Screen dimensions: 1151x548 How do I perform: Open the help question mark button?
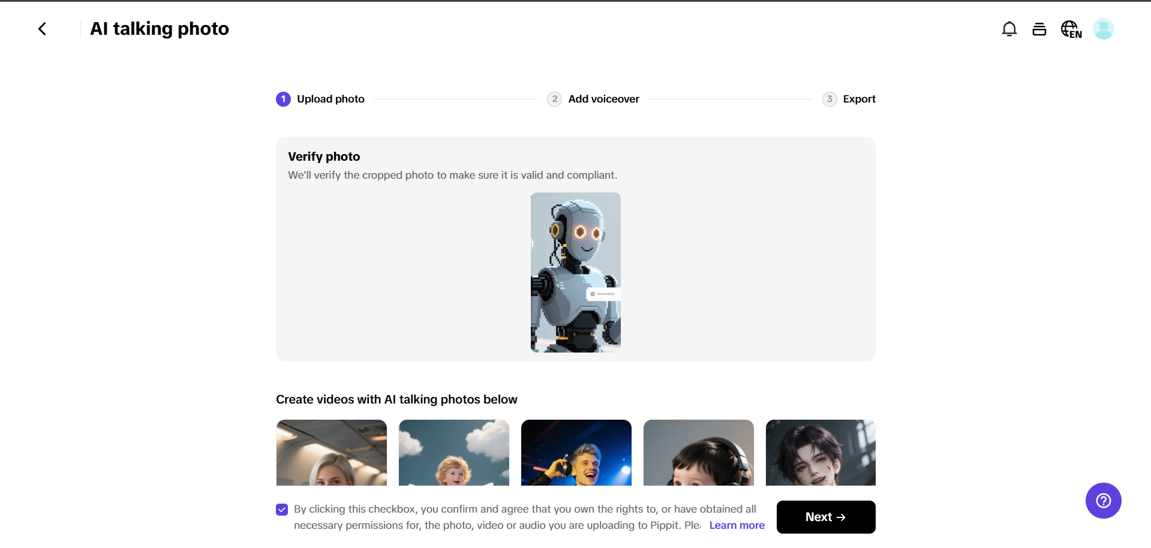tap(1103, 501)
